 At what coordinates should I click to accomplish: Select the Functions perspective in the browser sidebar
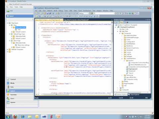click(x=20, y=95)
